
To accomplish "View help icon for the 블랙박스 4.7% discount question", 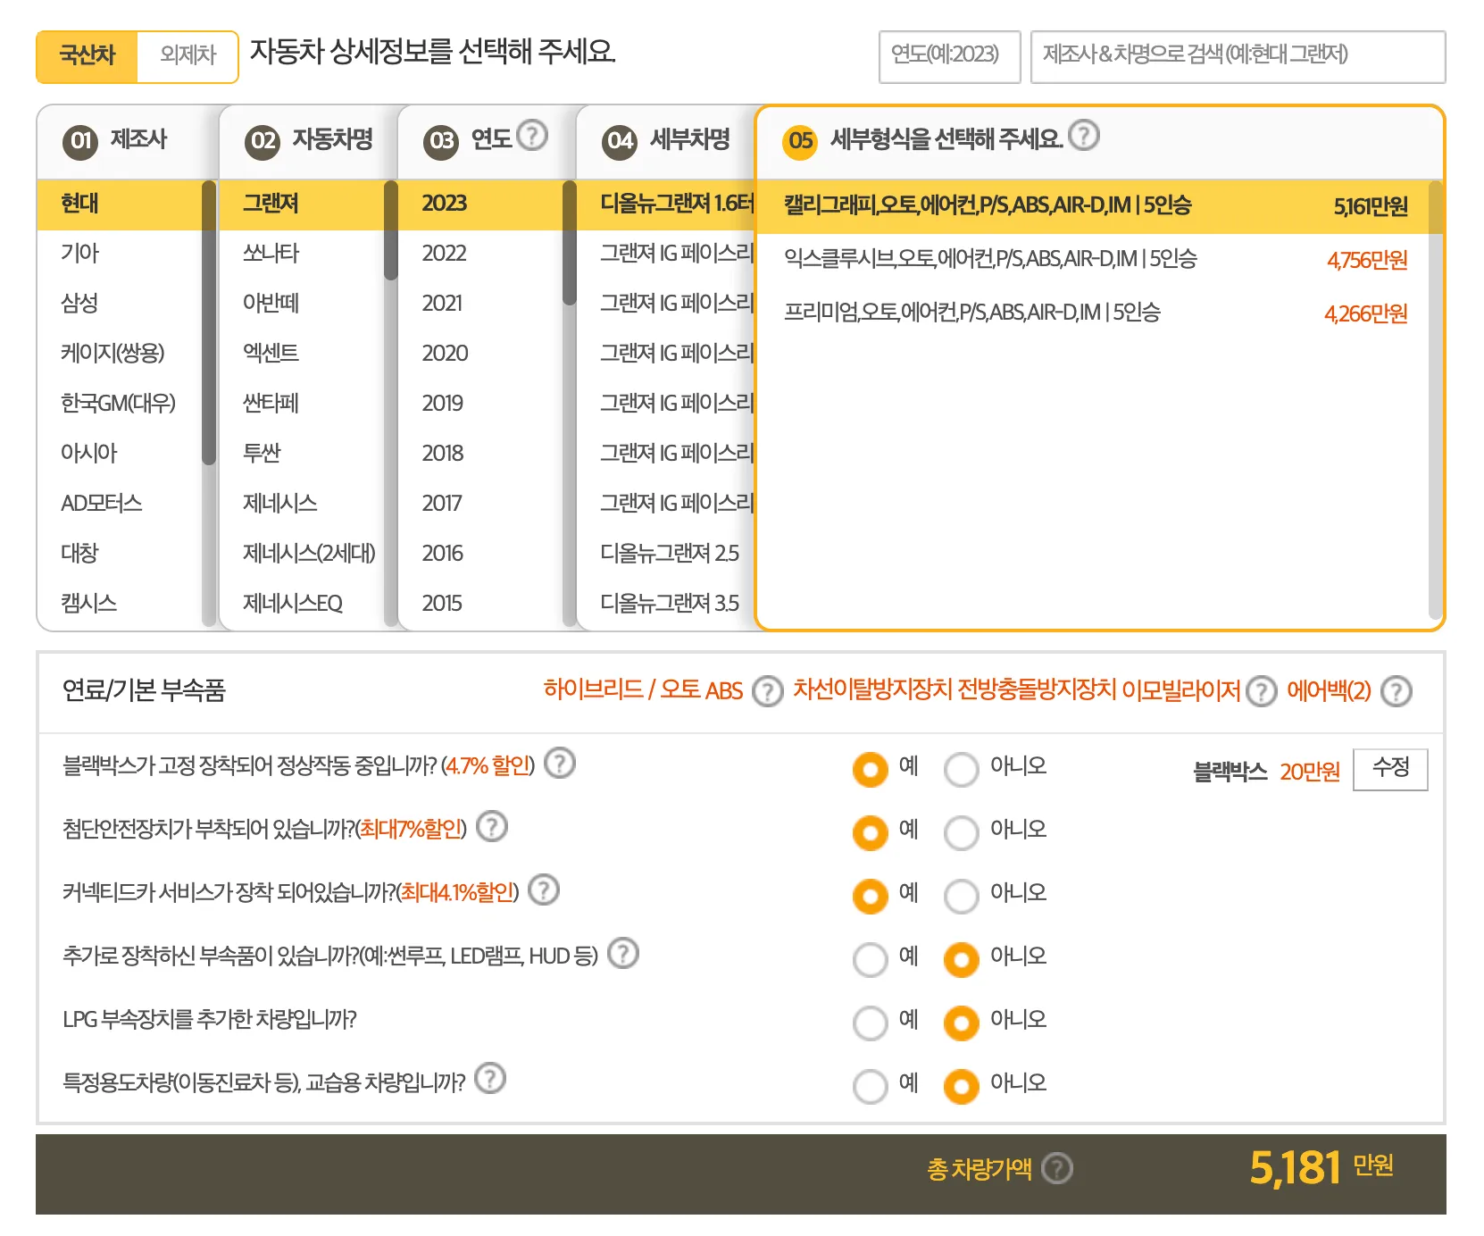I will tap(561, 764).
